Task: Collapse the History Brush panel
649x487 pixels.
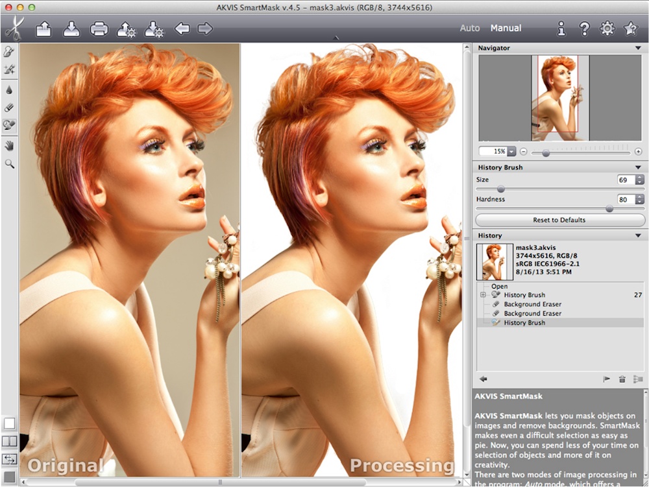Action: click(x=638, y=167)
